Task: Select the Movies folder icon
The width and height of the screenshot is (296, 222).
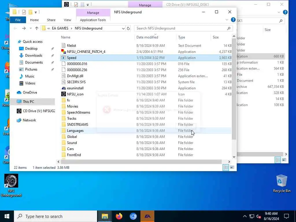Action: (64, 106)
